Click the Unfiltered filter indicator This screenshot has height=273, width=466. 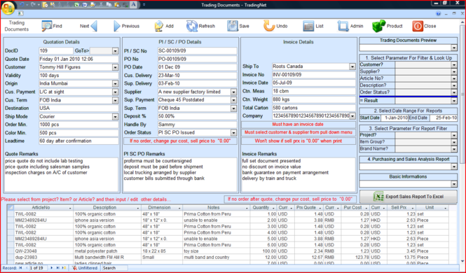(85, 268)
